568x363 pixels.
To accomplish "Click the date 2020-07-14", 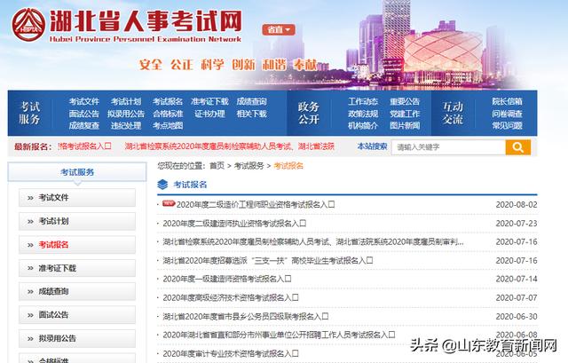I will (x=517, y=279).
